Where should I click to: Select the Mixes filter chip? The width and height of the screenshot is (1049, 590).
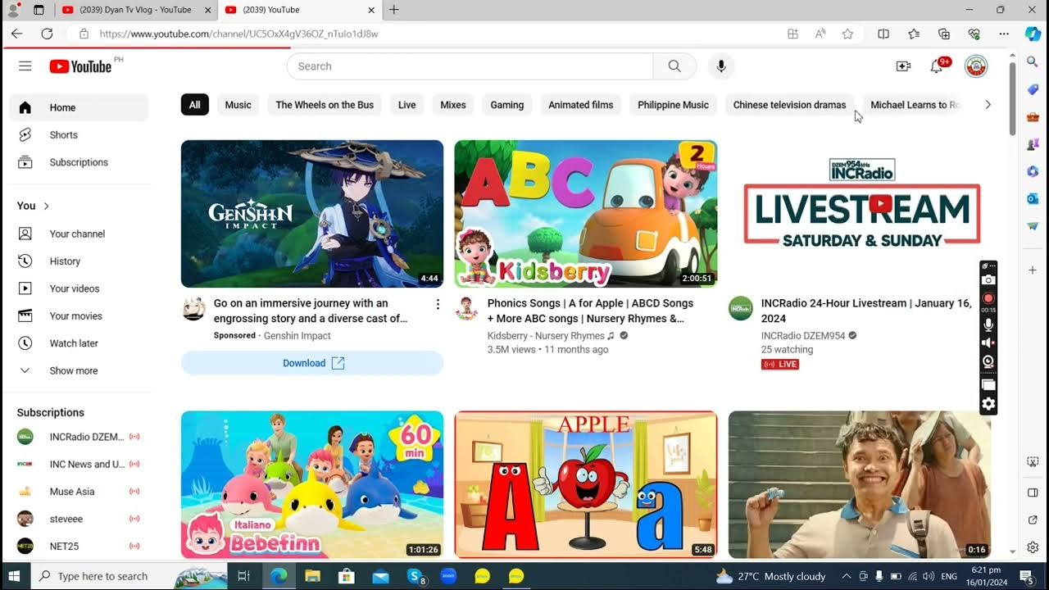[453, 105]
